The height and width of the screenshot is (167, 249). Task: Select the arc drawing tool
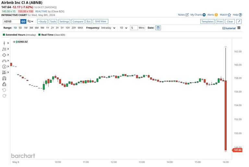[x=4, y=61]
